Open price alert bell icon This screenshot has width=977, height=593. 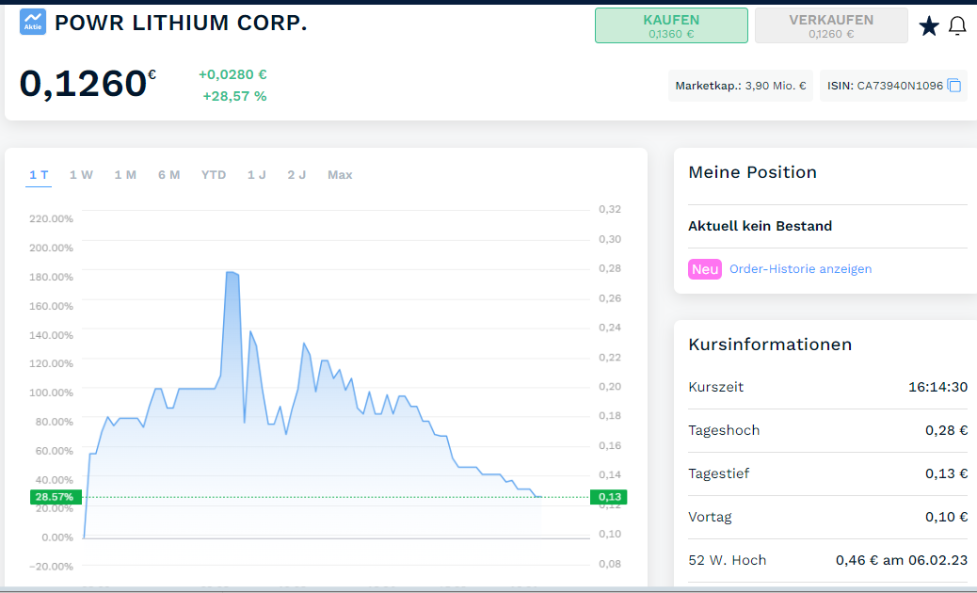point(957,26)
